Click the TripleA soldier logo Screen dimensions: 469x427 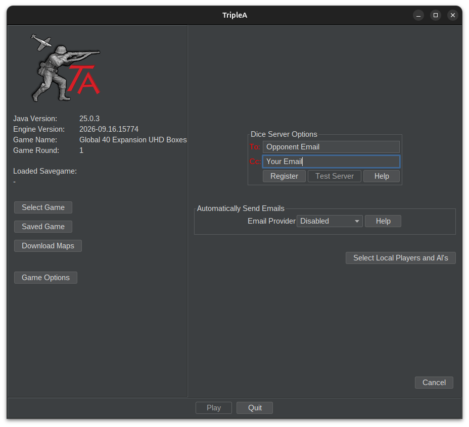66,68
